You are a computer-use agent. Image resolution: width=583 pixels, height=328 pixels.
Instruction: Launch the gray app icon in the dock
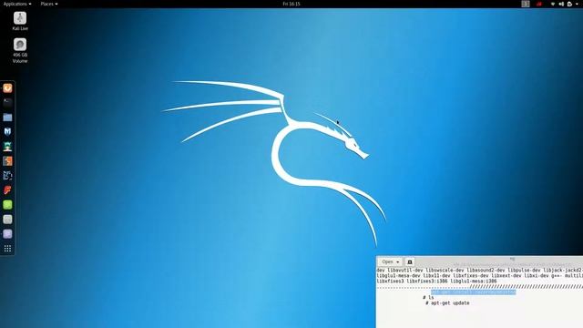(x=7, y=220)
